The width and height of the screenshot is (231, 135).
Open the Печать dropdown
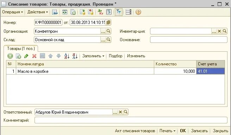(x=167, y=131)
